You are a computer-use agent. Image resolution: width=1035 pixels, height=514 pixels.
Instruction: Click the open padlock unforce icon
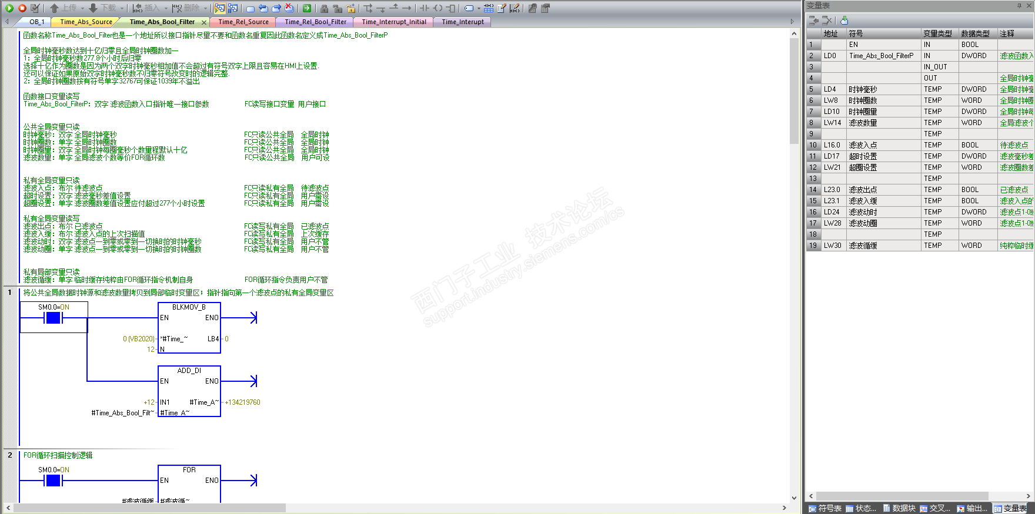click(338, 8)
